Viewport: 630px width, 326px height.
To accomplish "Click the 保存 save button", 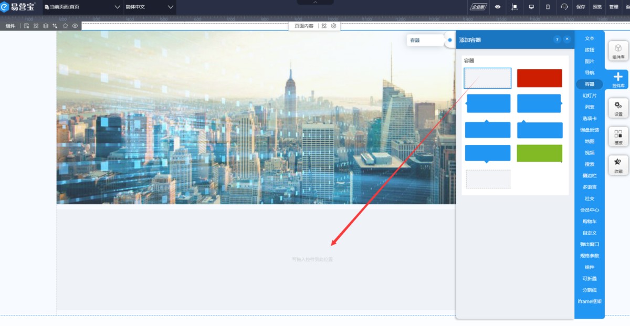I will pyautogui.click(x=581, y=7).
